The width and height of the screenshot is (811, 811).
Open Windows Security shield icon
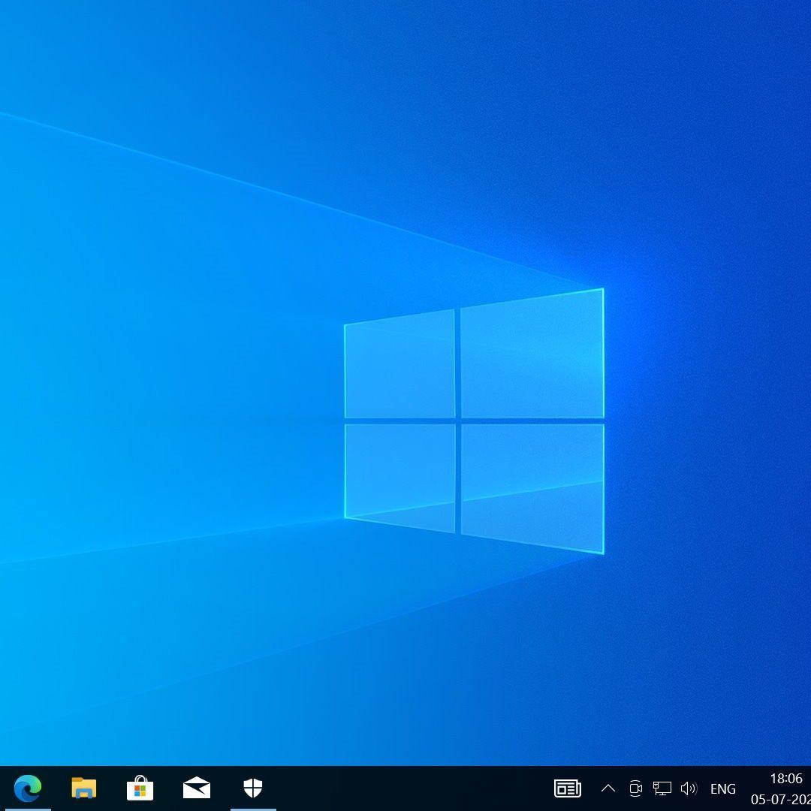[x=253, y=788]
